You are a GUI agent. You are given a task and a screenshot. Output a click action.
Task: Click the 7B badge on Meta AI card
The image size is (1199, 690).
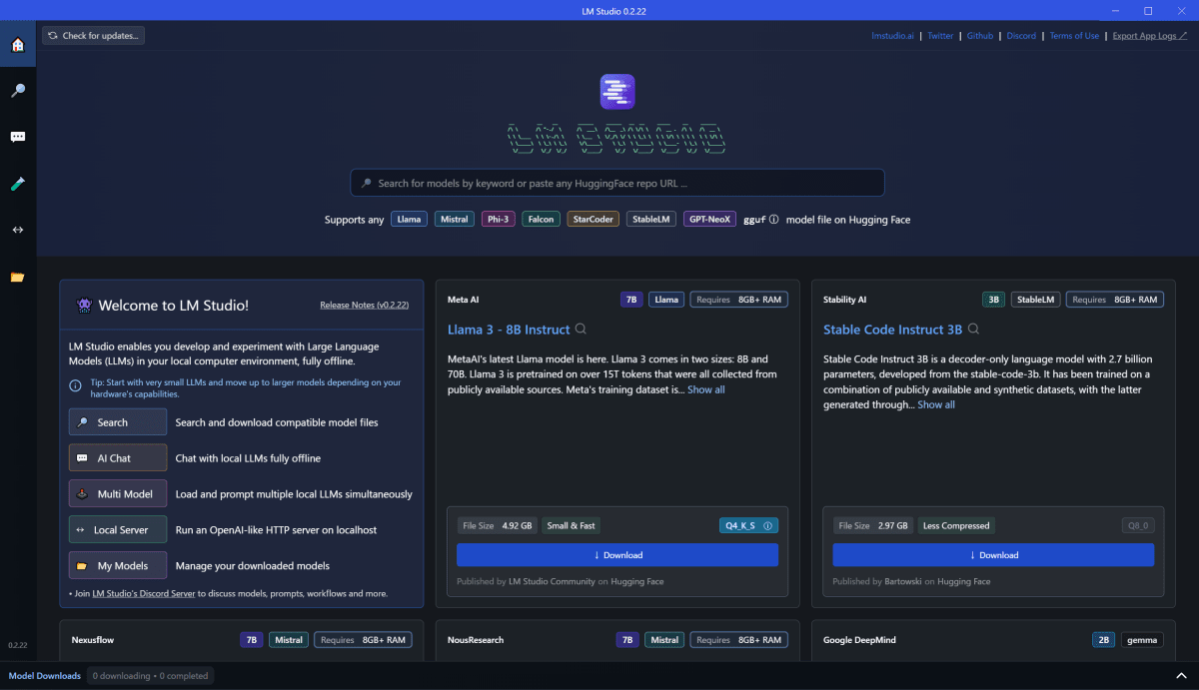coord(631,300)
